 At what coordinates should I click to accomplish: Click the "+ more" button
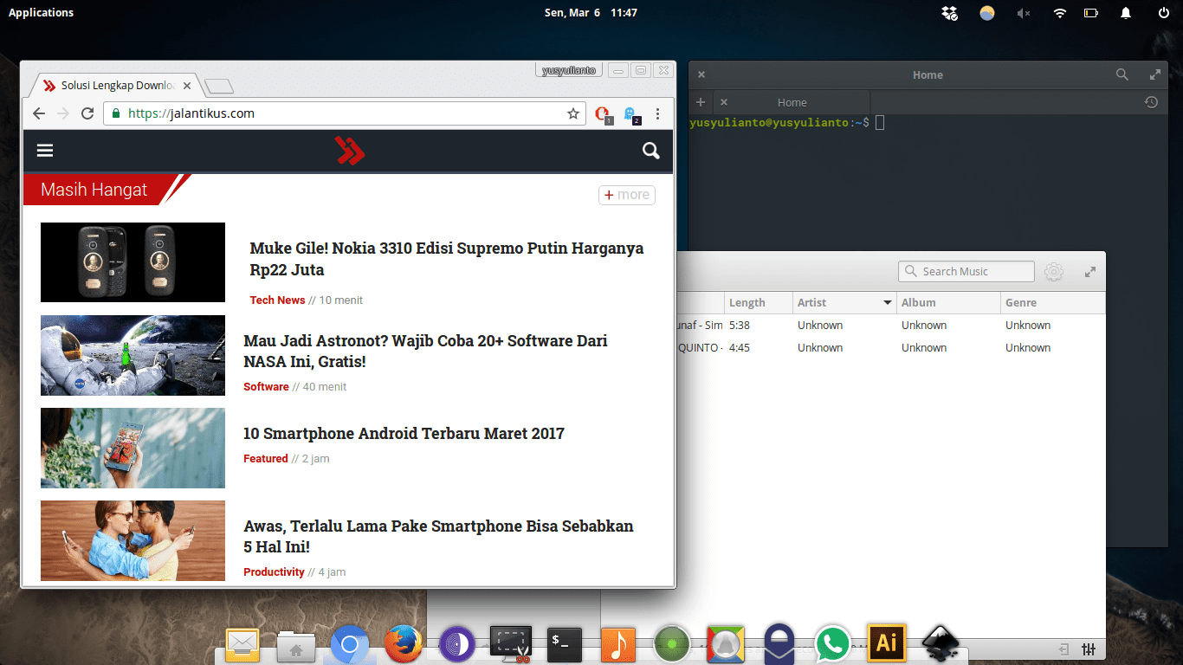626,195
